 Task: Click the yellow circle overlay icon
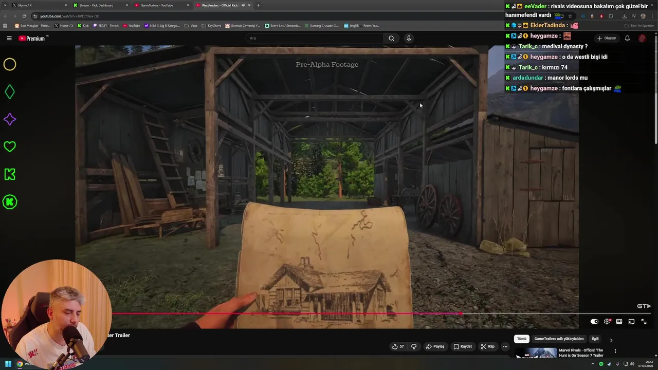pyautogui.click(x=10, y=64)
